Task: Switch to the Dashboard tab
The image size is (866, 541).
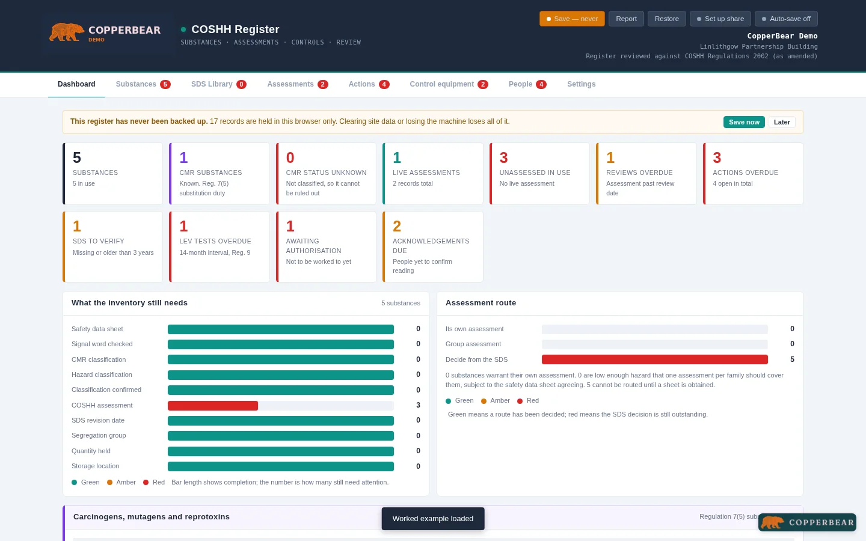Action: point(76,84)
